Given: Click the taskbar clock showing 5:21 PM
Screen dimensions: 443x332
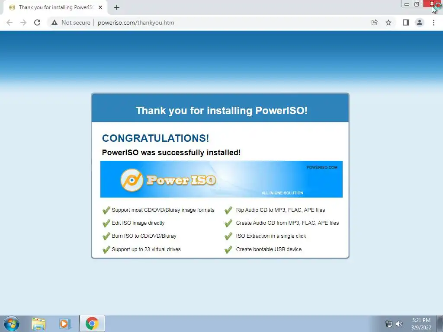Looking at the screenshot, I should 421,324.
